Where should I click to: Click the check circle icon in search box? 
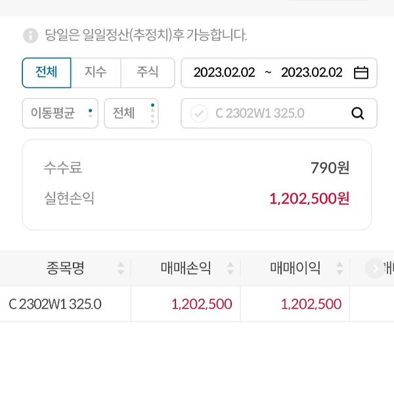(x=199, y=114)
